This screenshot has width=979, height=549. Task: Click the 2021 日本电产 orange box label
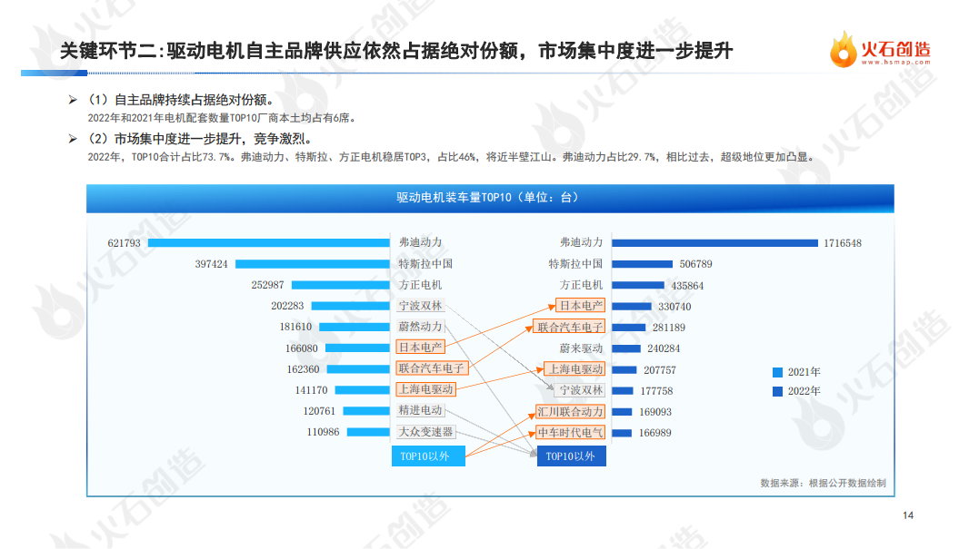click(x=421, y=348)
